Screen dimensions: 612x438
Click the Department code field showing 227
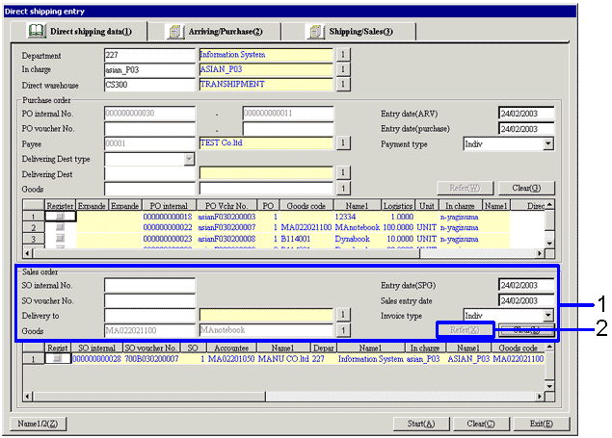[x=149, y=55]
